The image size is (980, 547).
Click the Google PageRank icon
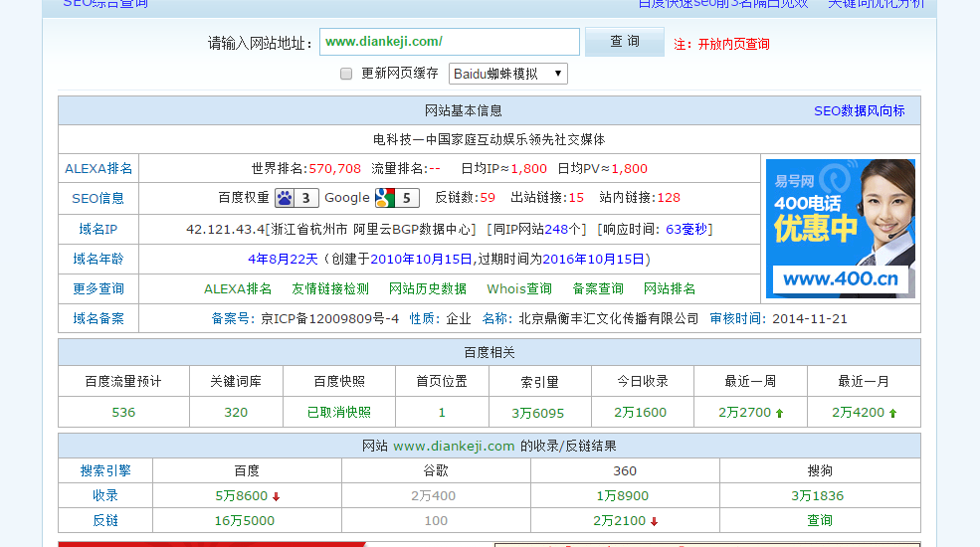(397, 198)
